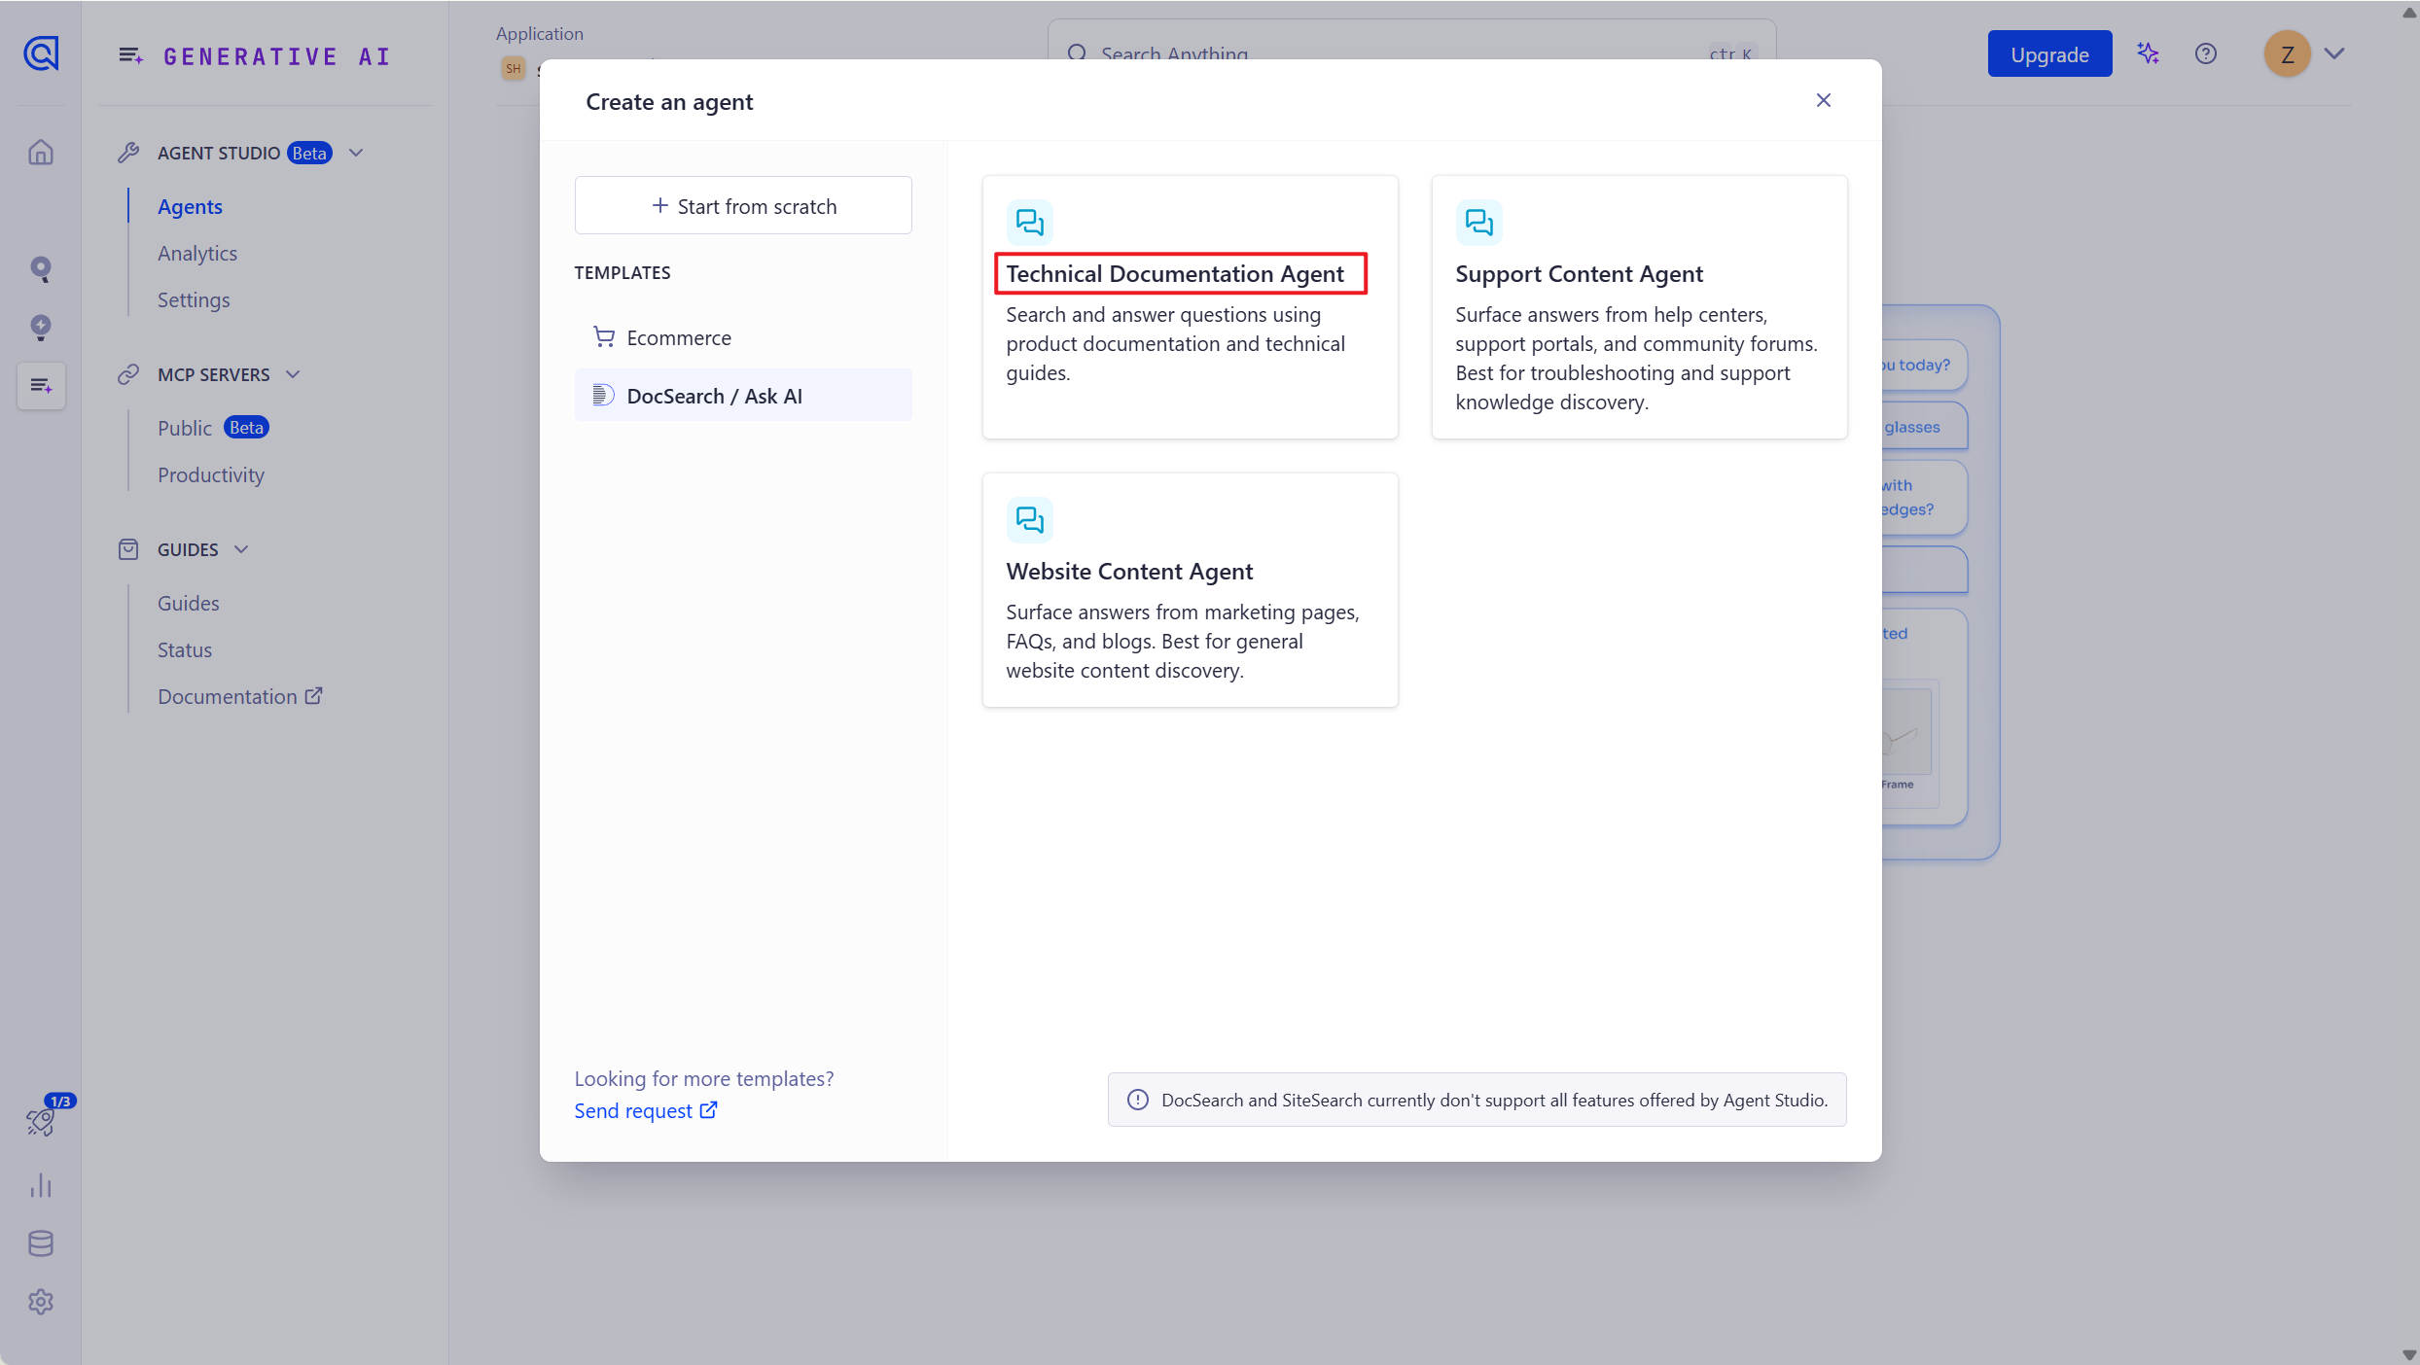
Task: Collapse the Agent Studio section chevron
Action: tap(356, 153)
